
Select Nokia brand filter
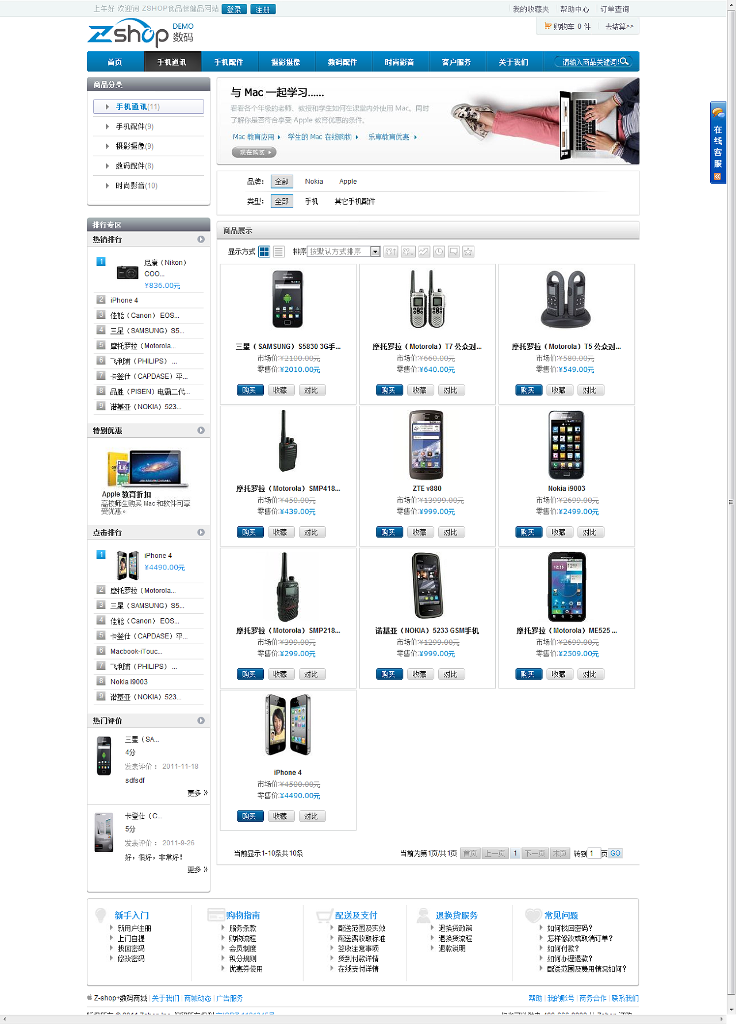pos(314,182)
